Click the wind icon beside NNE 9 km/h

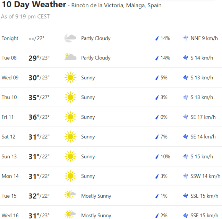186,38
